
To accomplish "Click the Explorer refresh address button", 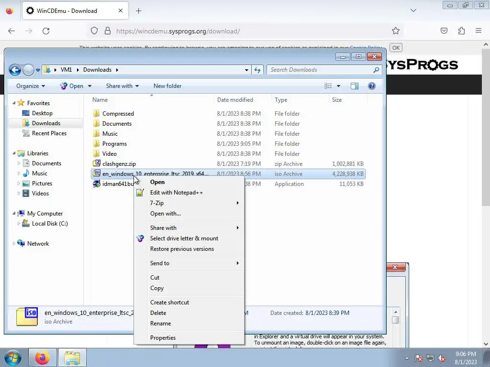I will point(257,70).
